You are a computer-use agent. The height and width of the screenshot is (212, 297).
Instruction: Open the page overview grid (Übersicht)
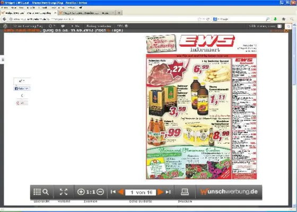[x=41, y=192]
